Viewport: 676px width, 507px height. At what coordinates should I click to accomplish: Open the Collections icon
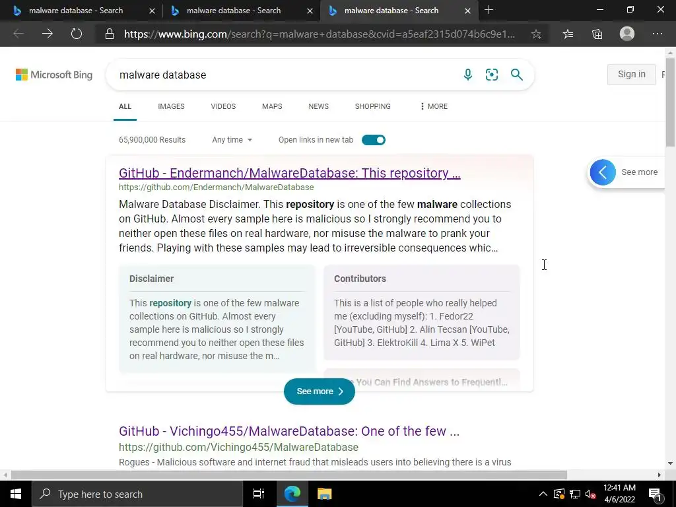click(597, 34)
